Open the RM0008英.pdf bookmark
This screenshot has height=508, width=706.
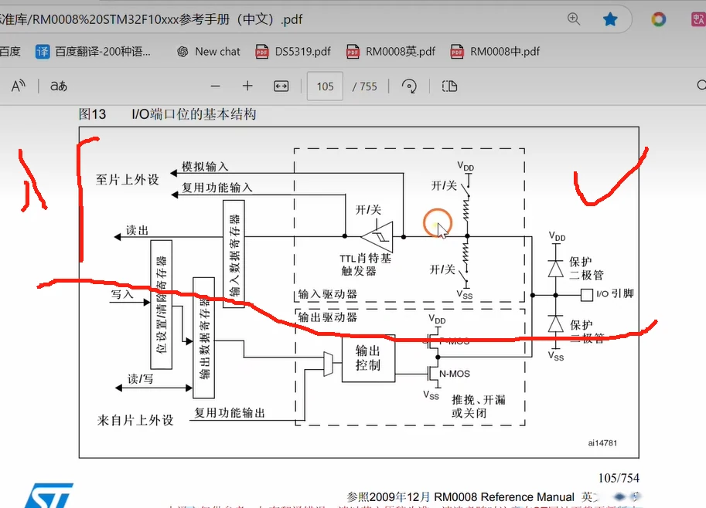click(x=391, y=52)
